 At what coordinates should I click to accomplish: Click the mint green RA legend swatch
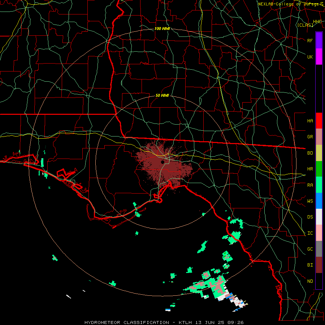319,185
